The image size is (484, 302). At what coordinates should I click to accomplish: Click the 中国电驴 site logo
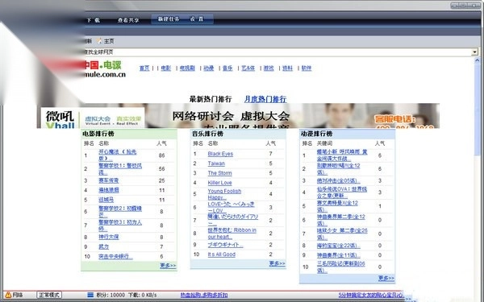[105, 69]
